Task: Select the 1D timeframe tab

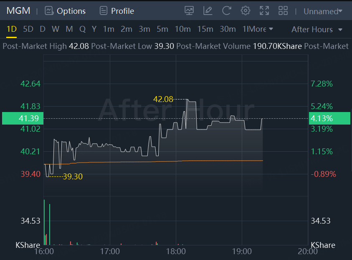Action: coord(11,29)
